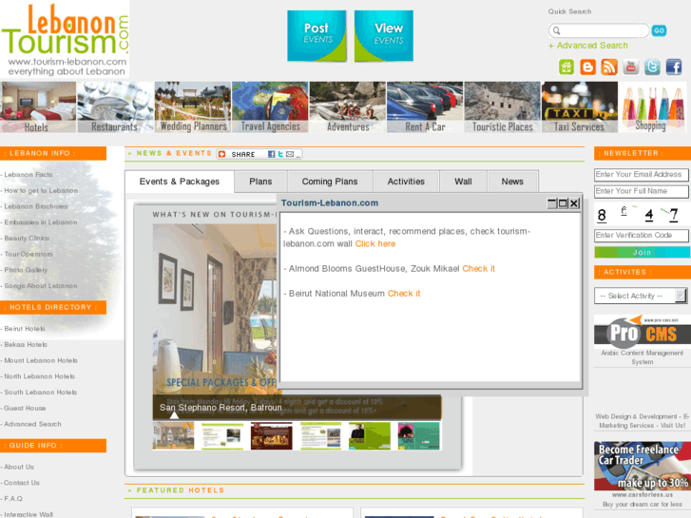Image resolution: width=691 pixels, height=518 pixels.
Task: Open How to get to Lebanon link
Action: pyautogui.click(x=41, y=190)
